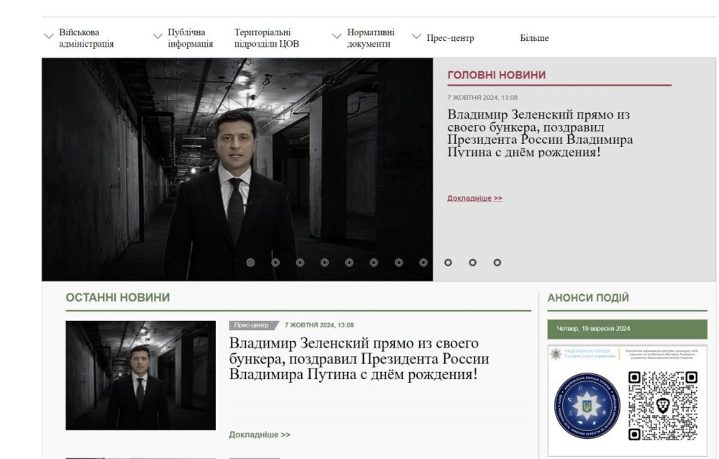The height and width of the screenshot is (459, 719).
Task: Jump to the third carousel indicator dot
Action: pyautogui.click(x=300, y=263)
